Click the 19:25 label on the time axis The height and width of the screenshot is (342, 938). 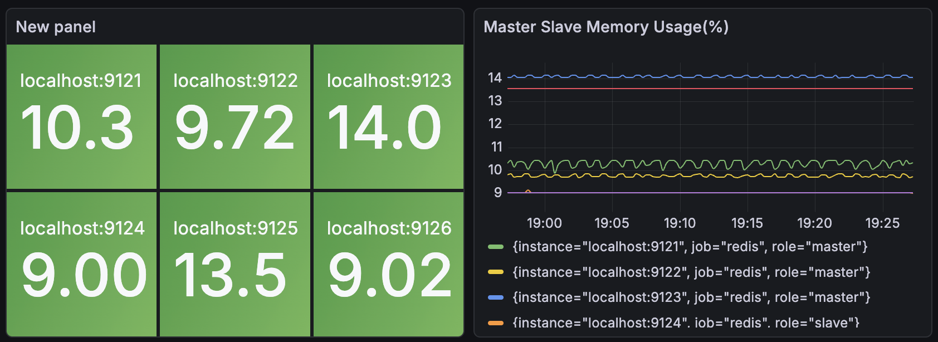882,223
